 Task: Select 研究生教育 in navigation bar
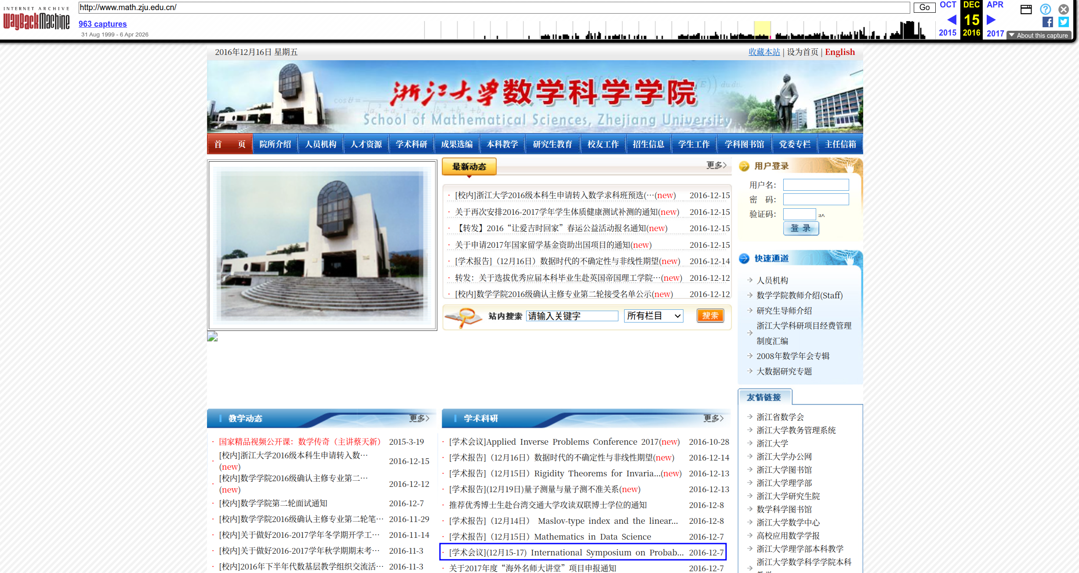click(552, 144)
